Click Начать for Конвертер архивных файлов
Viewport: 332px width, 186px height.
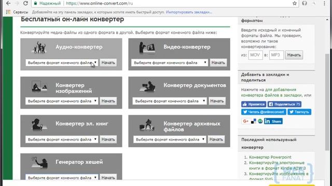coord(216,139)
